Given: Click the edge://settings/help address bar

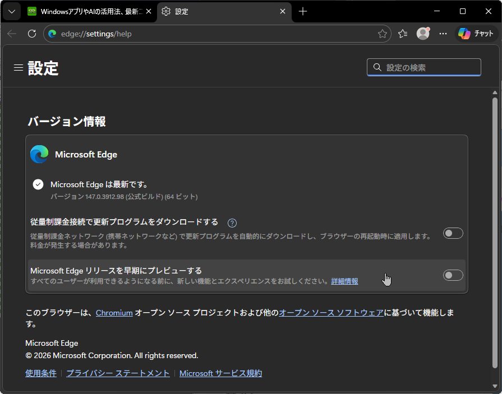Looking at the screenshot, I should (x=217, y=34).
